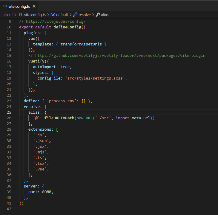The width and height of the screenshot is (218, 215).
Task: Click the plugins property key
Action: click(x=32, y=33)
